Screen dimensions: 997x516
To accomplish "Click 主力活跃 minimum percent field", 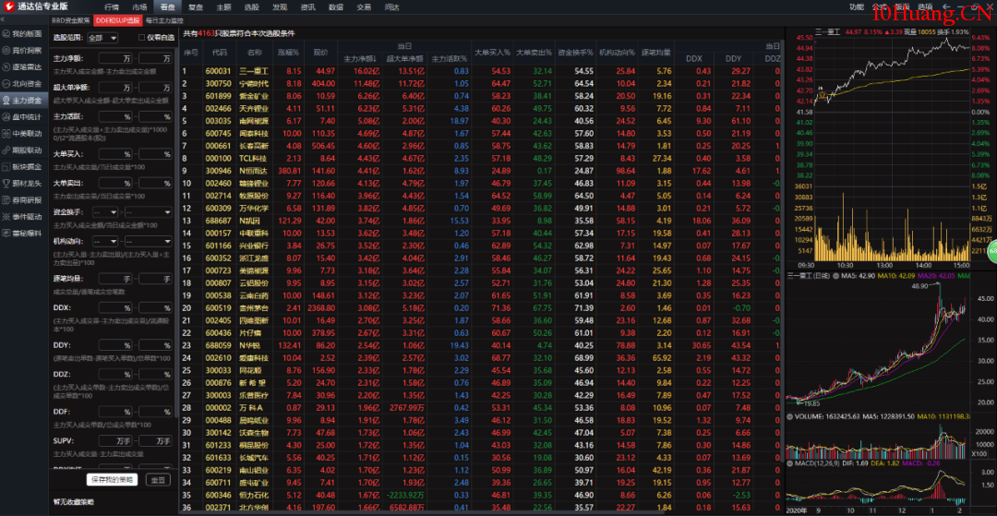I will pyautogui.click(x=115, y=117).
